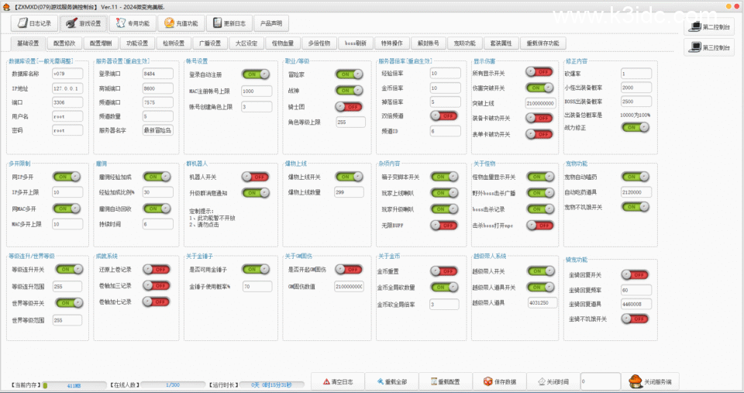Select the 游戏设置 wrench toolbar button
This screenshot has height=393, width=744.
tap(84, 23)
